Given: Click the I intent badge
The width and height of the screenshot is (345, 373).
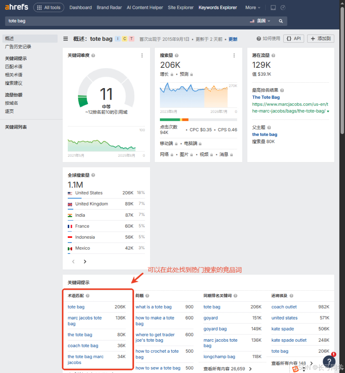Looking at the screenshot, I should 118,39.
